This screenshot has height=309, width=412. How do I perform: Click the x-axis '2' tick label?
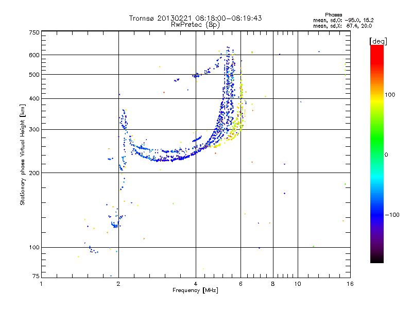(118, 284)
